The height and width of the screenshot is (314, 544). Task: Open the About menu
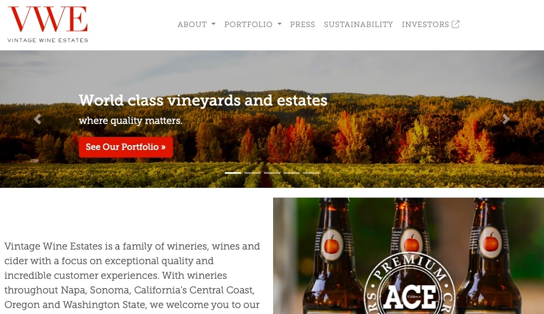[x=196, y=24]
